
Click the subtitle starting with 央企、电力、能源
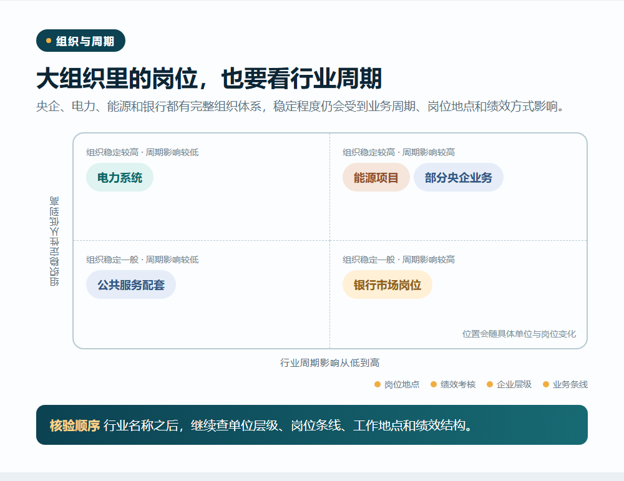(x=301, y=106)
